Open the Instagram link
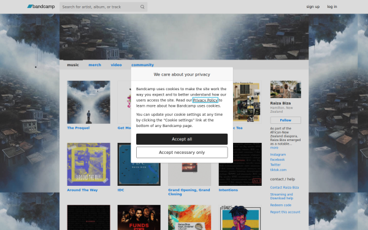 [x=278, y=155]
